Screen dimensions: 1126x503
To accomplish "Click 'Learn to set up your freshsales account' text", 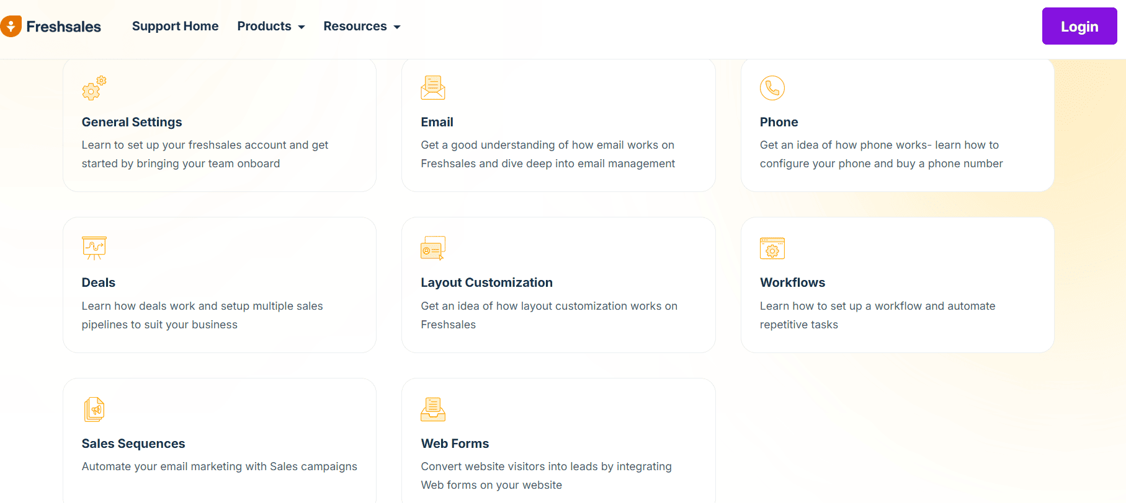I will click(x=205, y=154).
